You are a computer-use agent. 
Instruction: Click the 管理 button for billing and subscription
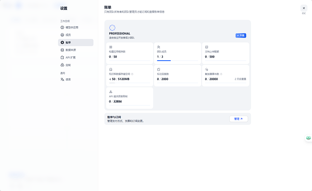click(x=239, y=119)
